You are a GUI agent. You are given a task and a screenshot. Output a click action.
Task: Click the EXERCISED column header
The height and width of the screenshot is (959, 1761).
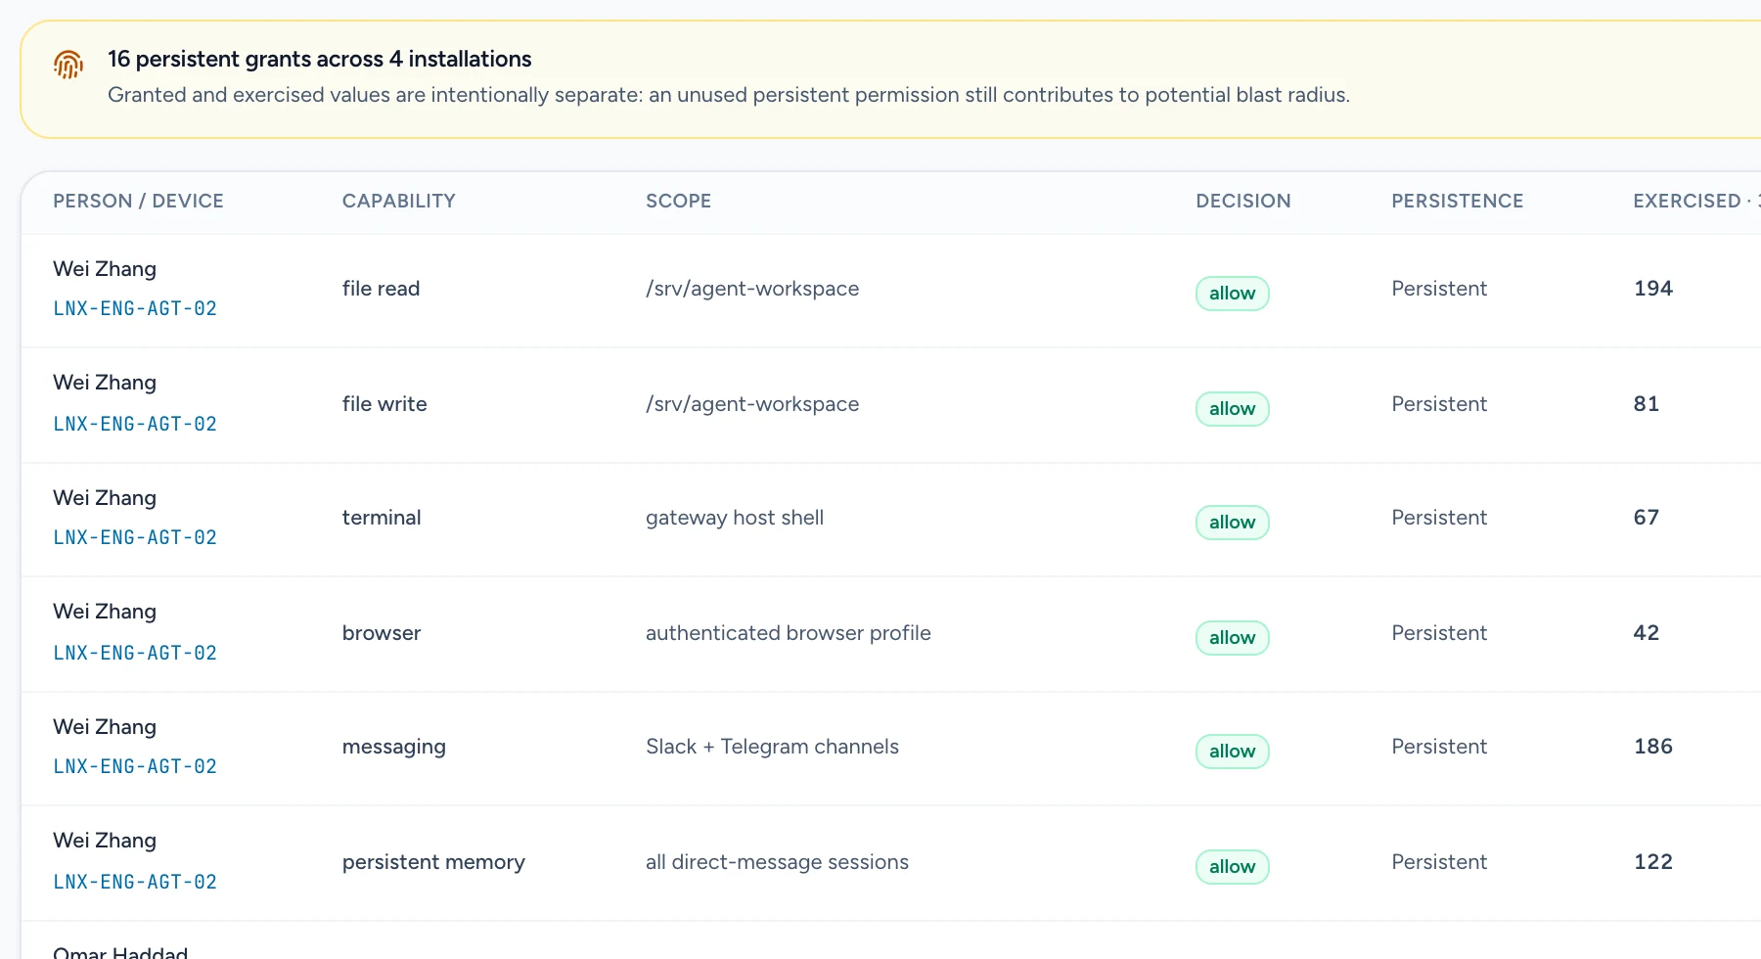pos(1696,201)
